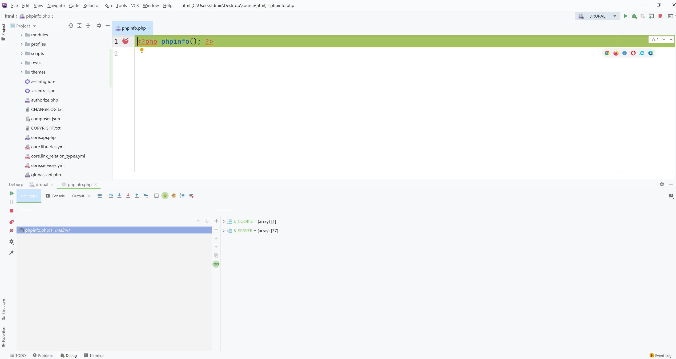
Task: Expand the themes folder in project tree
Action: pos(22,72)
